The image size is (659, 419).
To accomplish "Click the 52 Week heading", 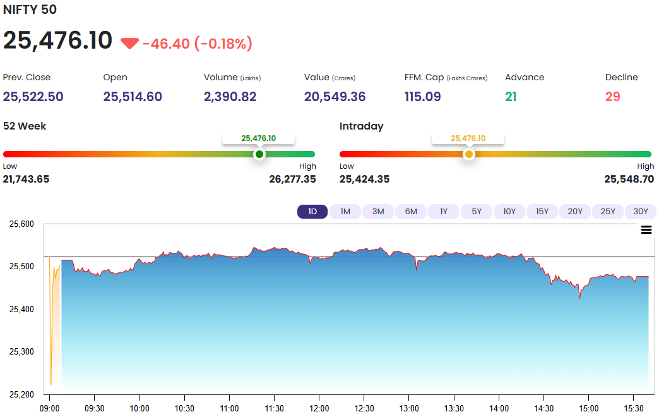I will [x=25, y=126].
